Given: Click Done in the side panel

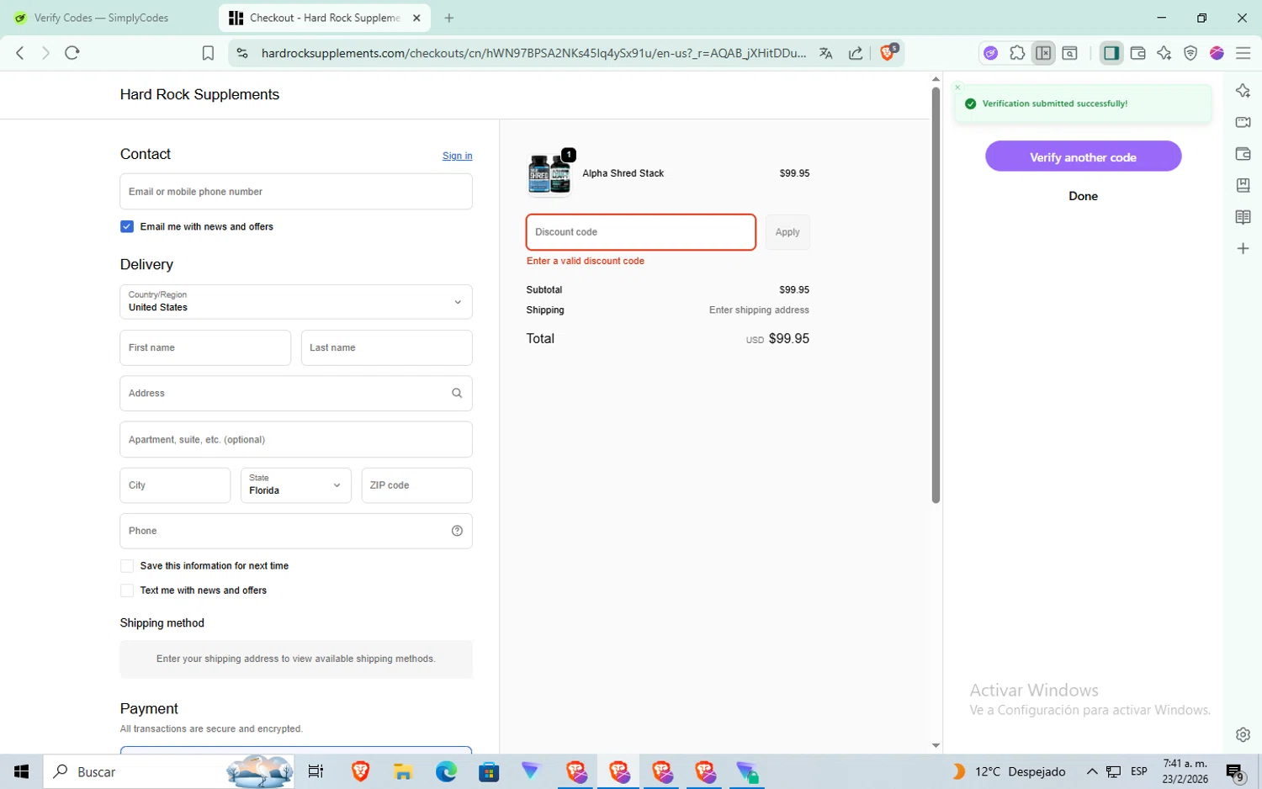Looking at the screenshot, I should pos(1083,196).
